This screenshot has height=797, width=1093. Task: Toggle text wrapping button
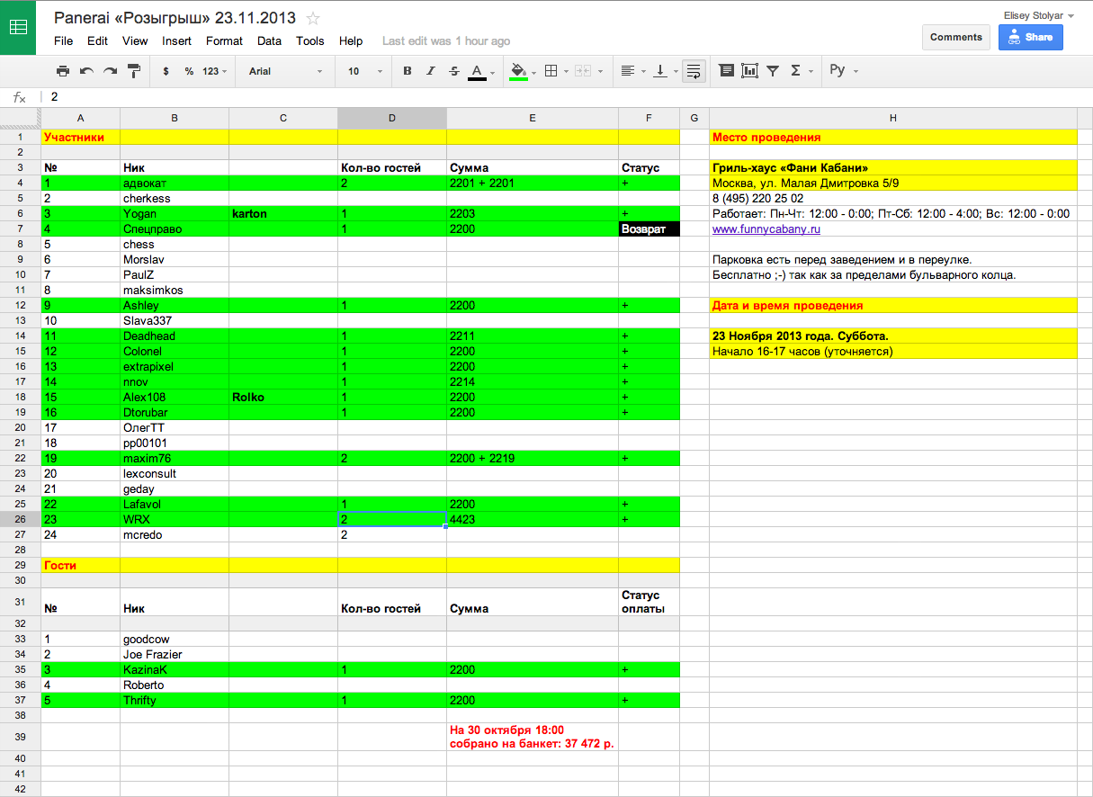pyautogui.click(x=693, y=71)
